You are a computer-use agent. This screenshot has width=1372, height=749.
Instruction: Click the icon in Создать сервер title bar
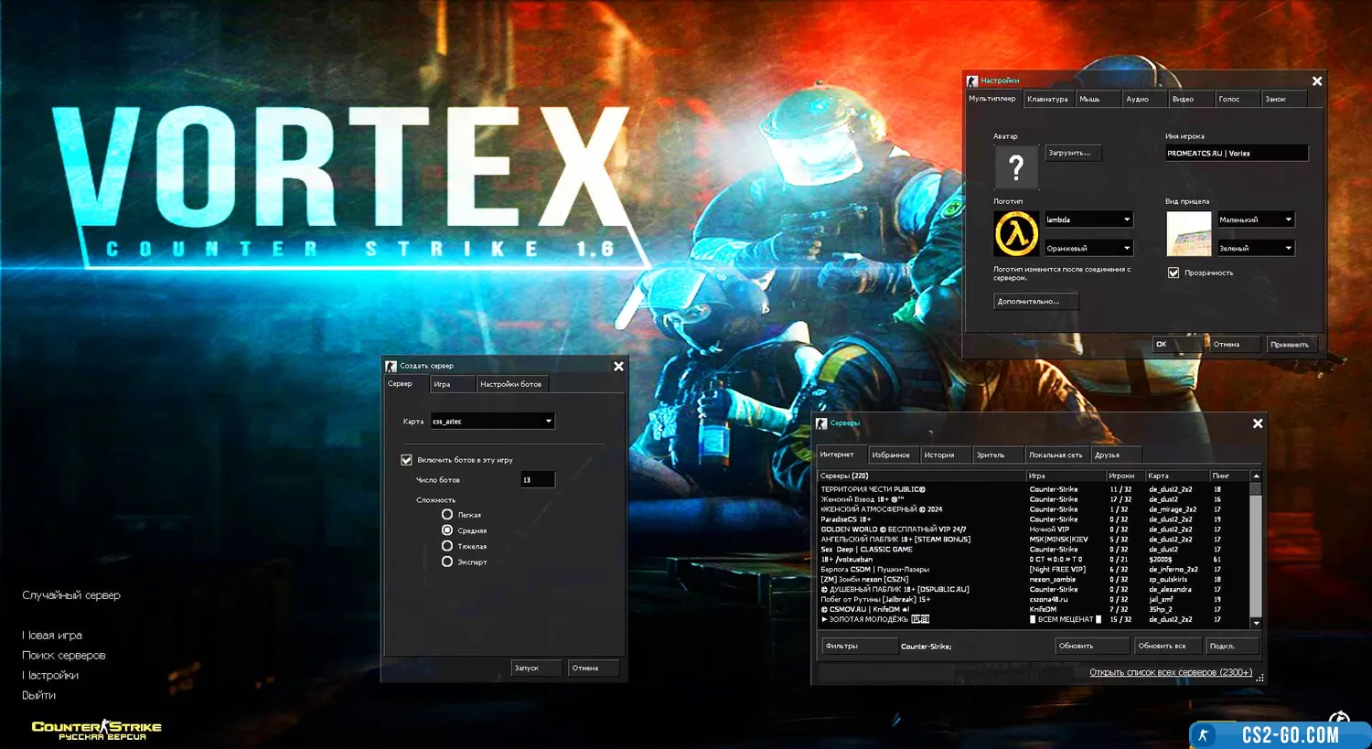pyautogui.click(x=391, y=366)
